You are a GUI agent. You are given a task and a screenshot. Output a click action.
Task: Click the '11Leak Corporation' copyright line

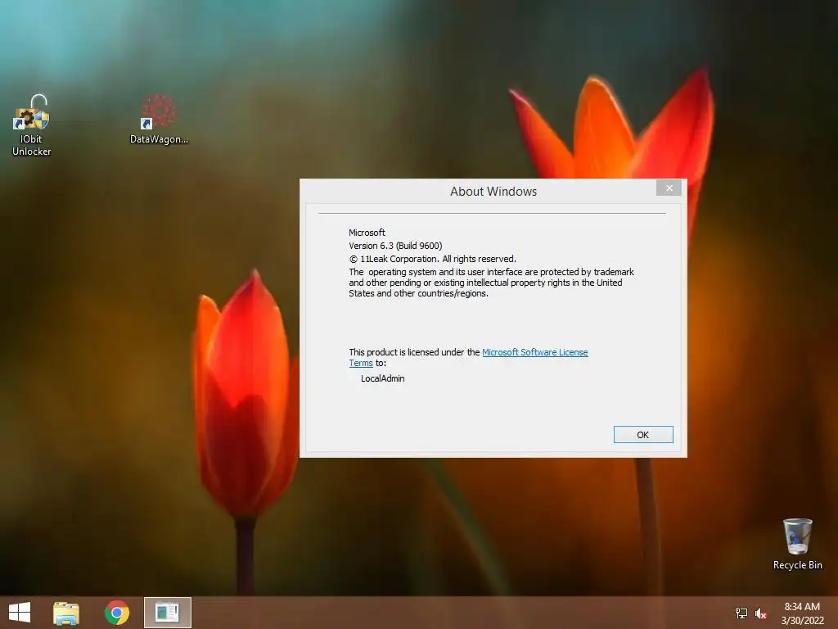[x=432, y=259]
